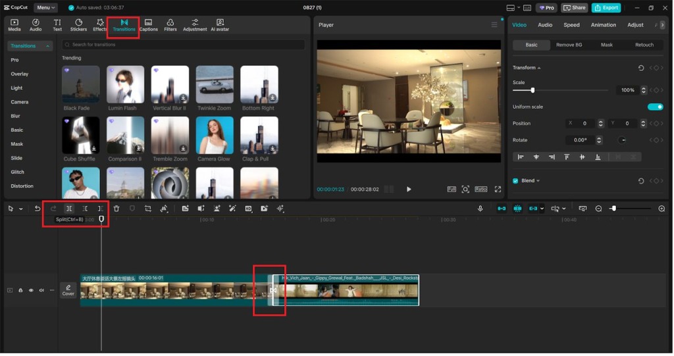
Task: Undo the last action
Action: [x=38, y=209]
